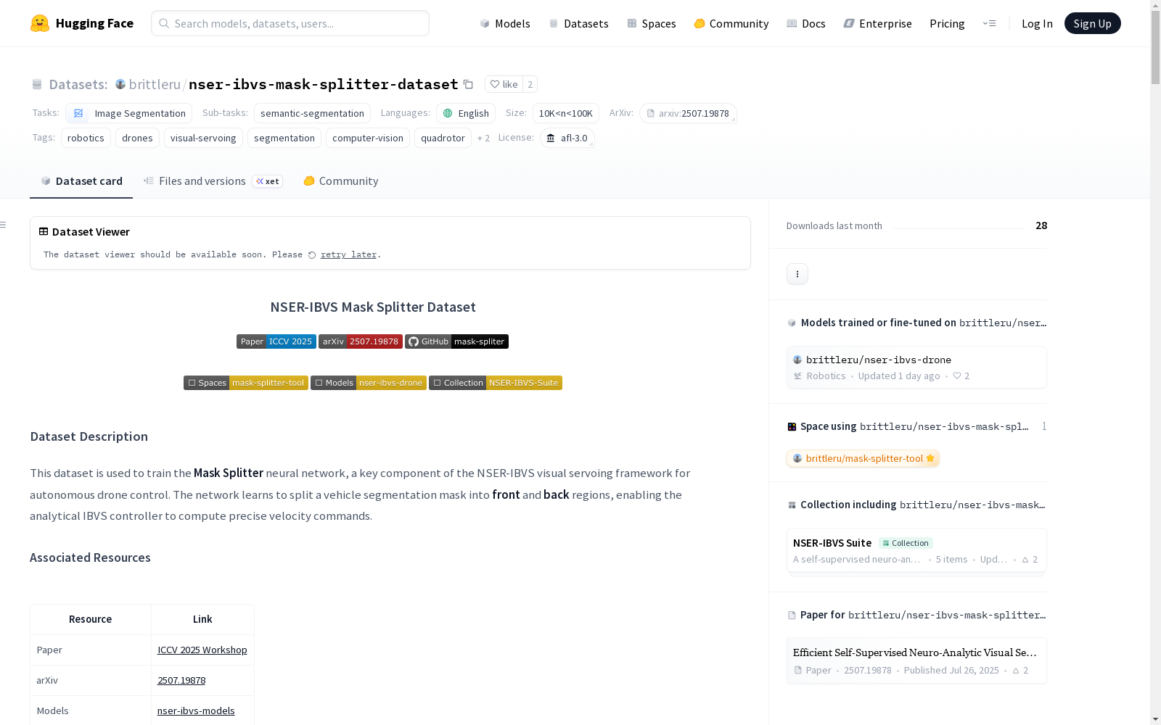The height and width of the screenshot is (725, 1161).
Task: Open Datasets in top navigation
Action: pyautogui.click(x=578, y=23)
